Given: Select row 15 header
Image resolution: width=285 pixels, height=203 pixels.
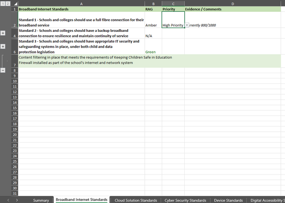Looking at the screenshot, I should point(14,108).
